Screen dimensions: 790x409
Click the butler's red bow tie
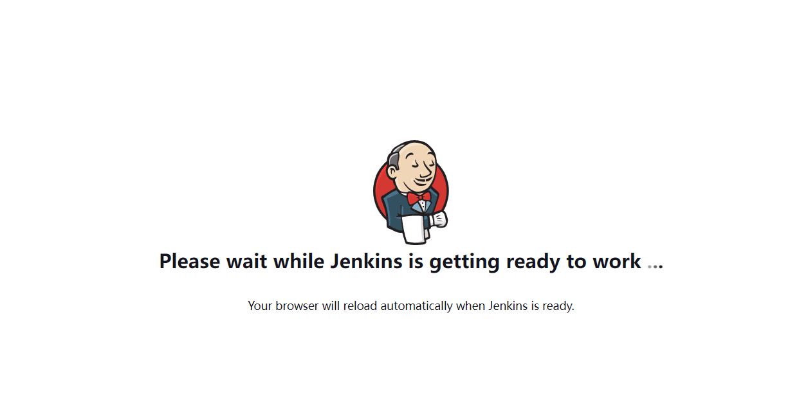tap(419, 197)
